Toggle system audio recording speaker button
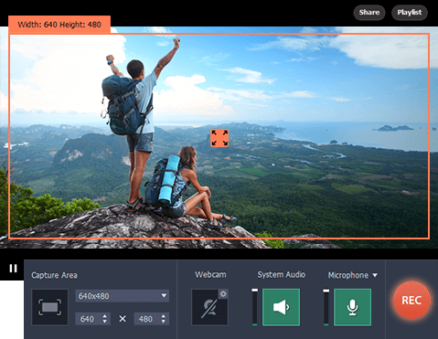Image resolution: width=438 pixels, height=339 pixels. coord(281,307)
